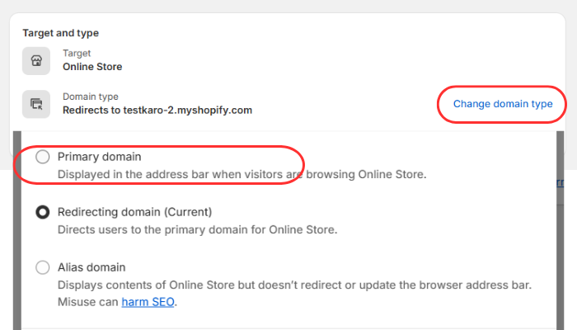The image size is (577, 330).
Task: Click the Alias domain description text
Action: [x=295, y=285]
